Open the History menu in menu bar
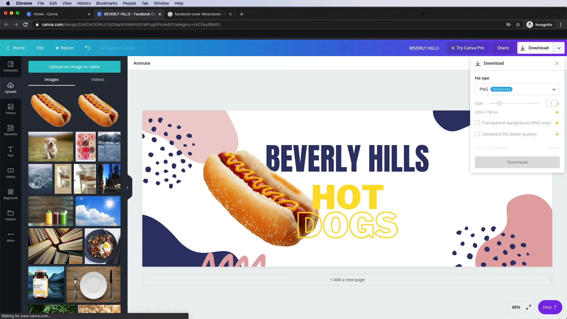Image resolution: width=567 pixels, height=319 pixels. click(x=84, y=3)
